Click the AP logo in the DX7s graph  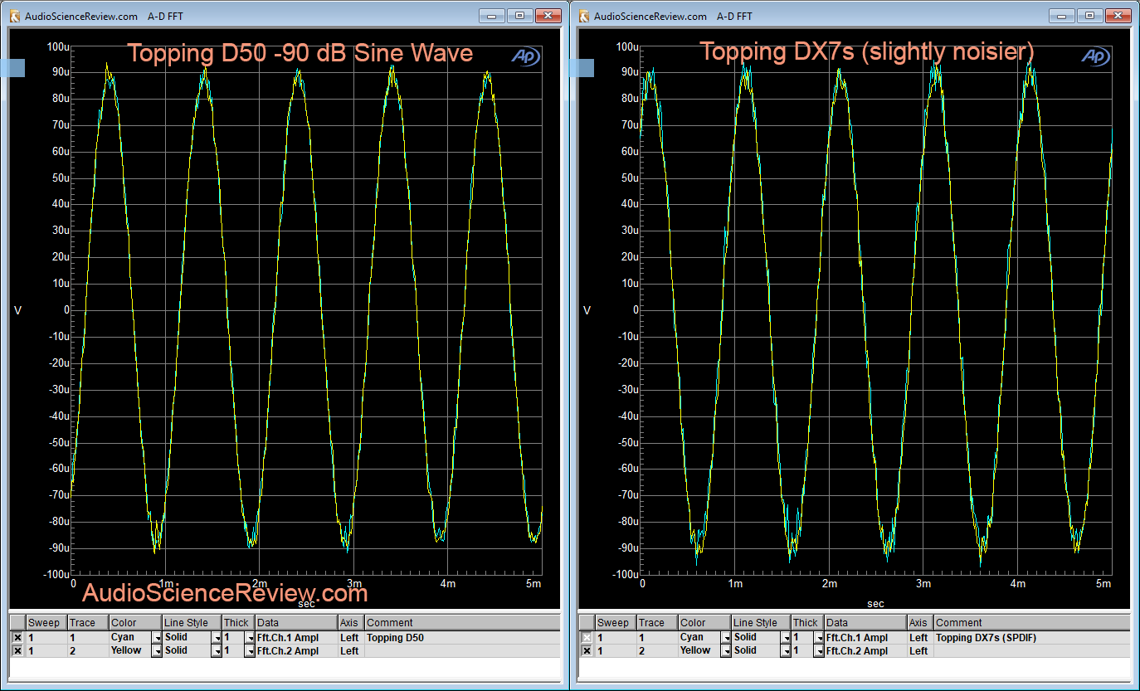[1095, 56]
